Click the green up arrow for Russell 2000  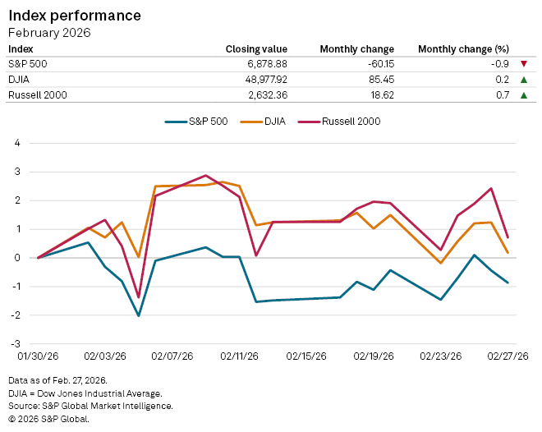(522, 95)
